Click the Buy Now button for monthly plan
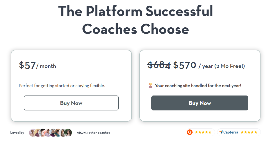 [71, 103]
